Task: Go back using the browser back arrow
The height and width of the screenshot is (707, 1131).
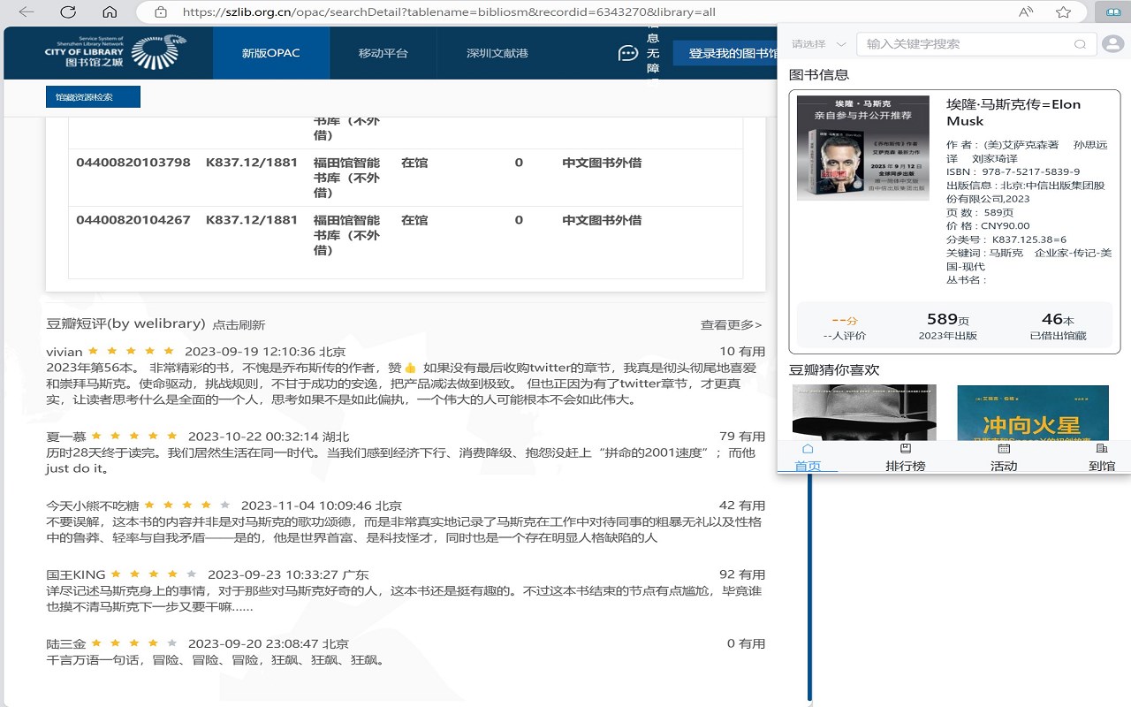Action: pyautogui.click(x=27, y=12)
